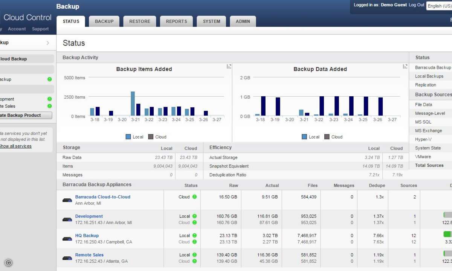Image resolution: width=452 pixels, height=271 pixels.
Task: Go to the REPORTS tab
Action: 176,21
